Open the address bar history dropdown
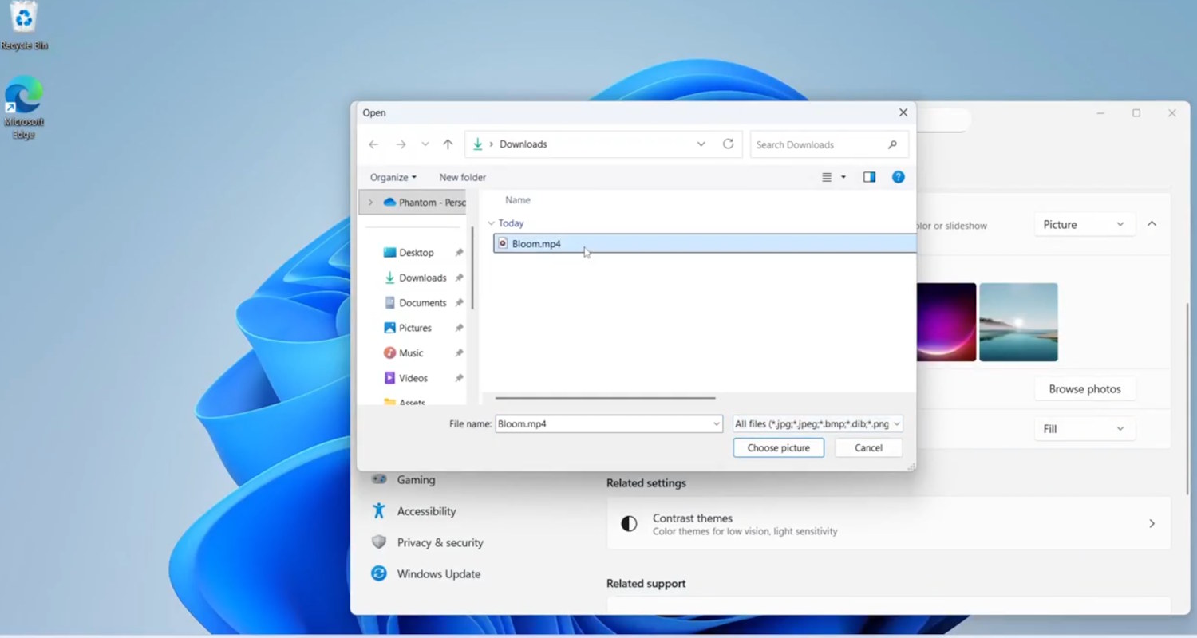 (701, 144)
